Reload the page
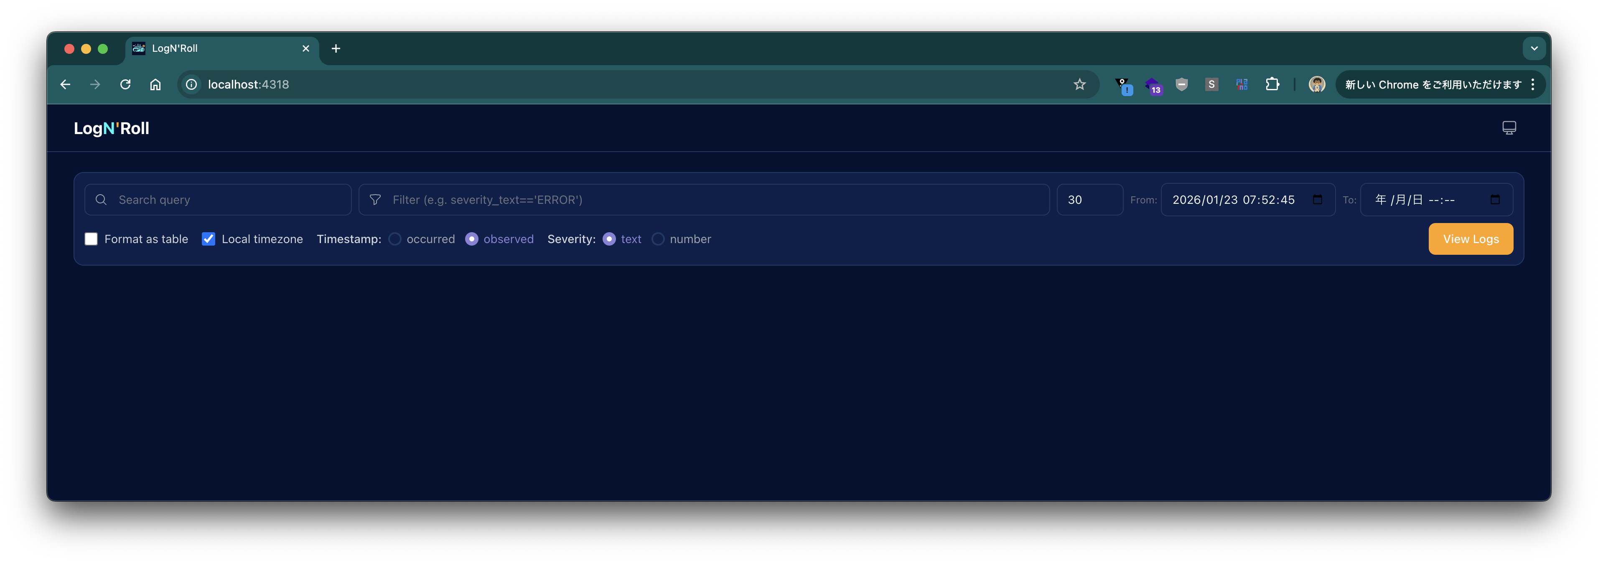 tap(125, 84)
